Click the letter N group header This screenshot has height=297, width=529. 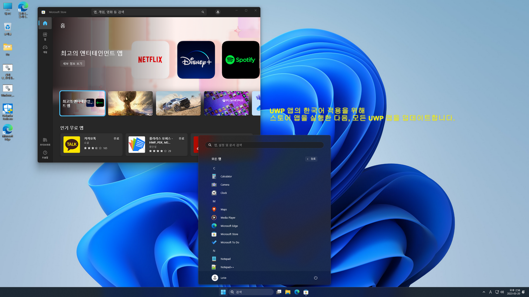(214, 251)
